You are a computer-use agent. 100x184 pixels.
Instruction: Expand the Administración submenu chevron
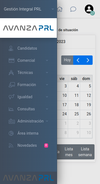tap(47, 121)
